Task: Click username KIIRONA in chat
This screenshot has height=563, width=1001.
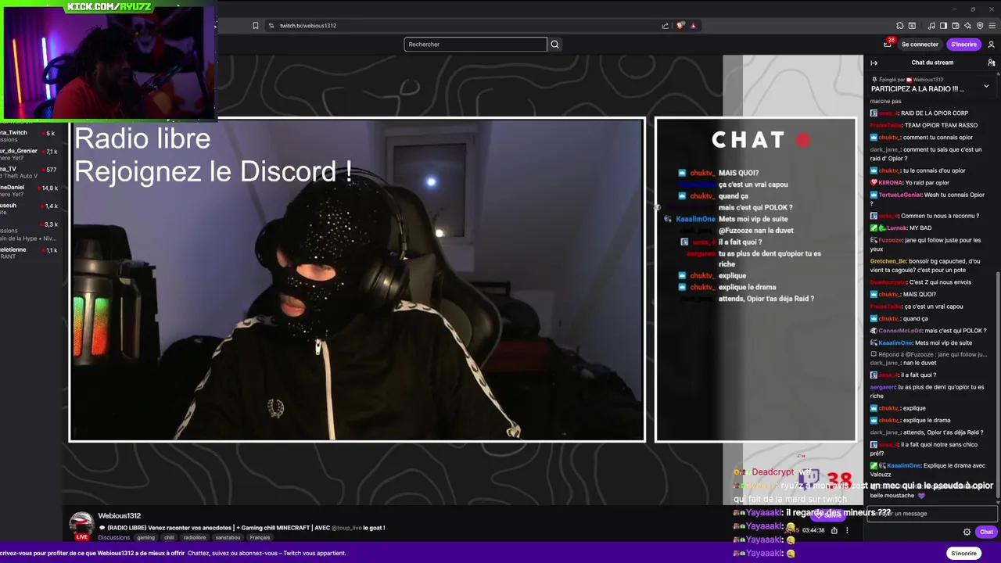Action: point(892,183)
